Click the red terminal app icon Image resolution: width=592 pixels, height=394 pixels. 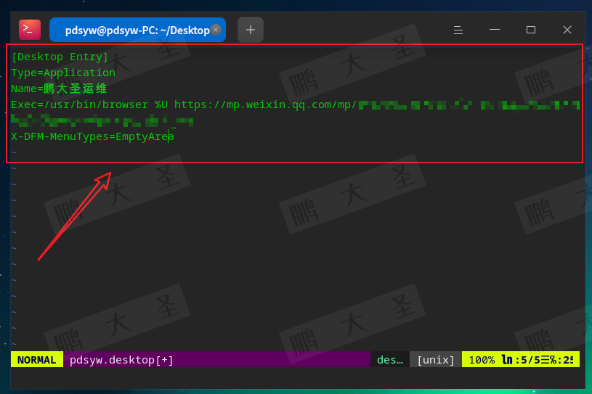click(30, 30)
